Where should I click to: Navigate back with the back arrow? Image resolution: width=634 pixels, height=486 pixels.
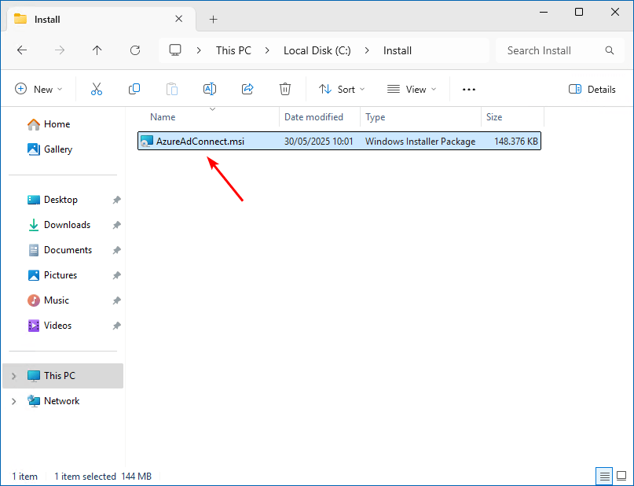pos(22,50)
